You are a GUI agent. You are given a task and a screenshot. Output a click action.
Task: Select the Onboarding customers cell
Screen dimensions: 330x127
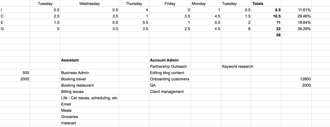tap(170, 79)
